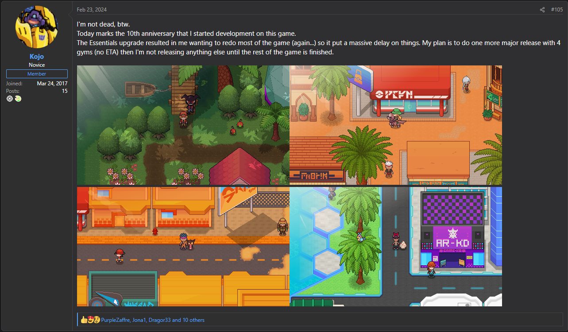Screen dimensions: 568x332
Task: Click the thumbs-up reaction emoji
Action: coord(84,320)
